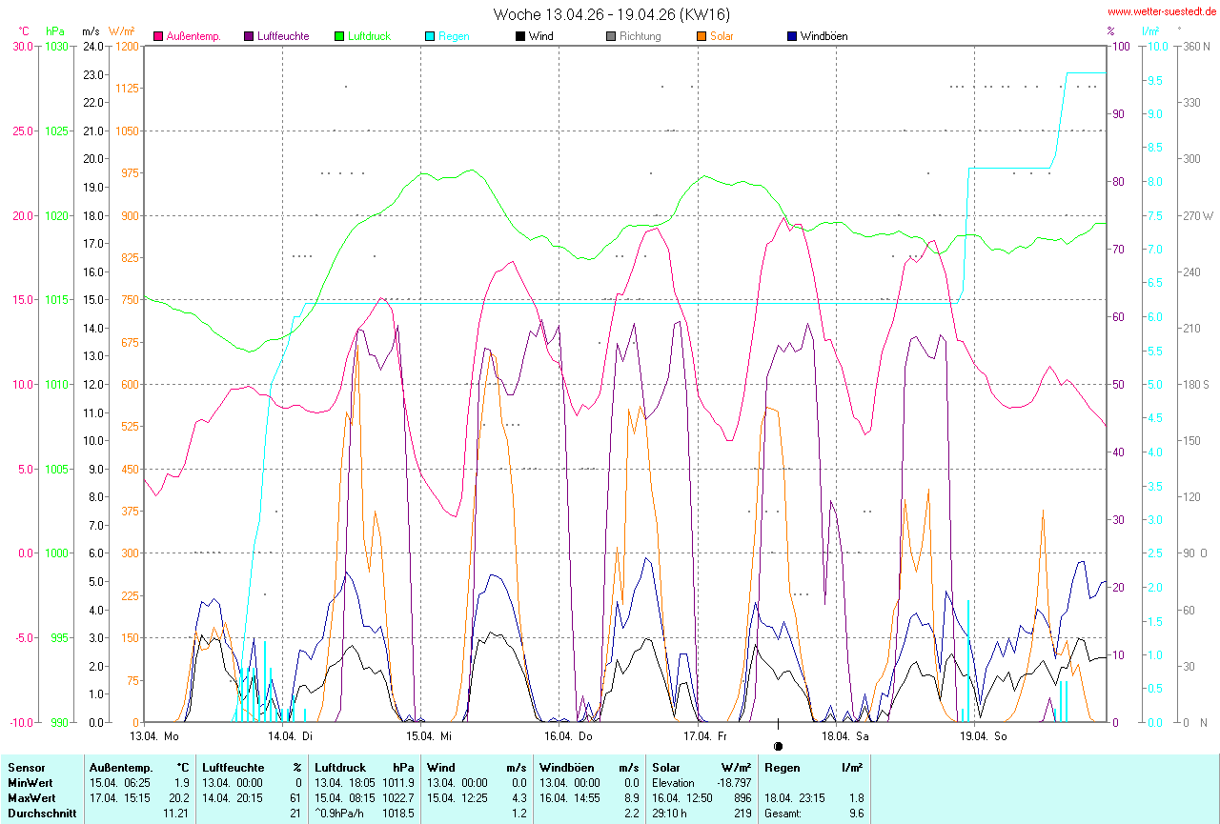Screen dimensions: 1220x824
Task: Select the 18.04. Sa date on the axis
Action: tap(844, 736)
